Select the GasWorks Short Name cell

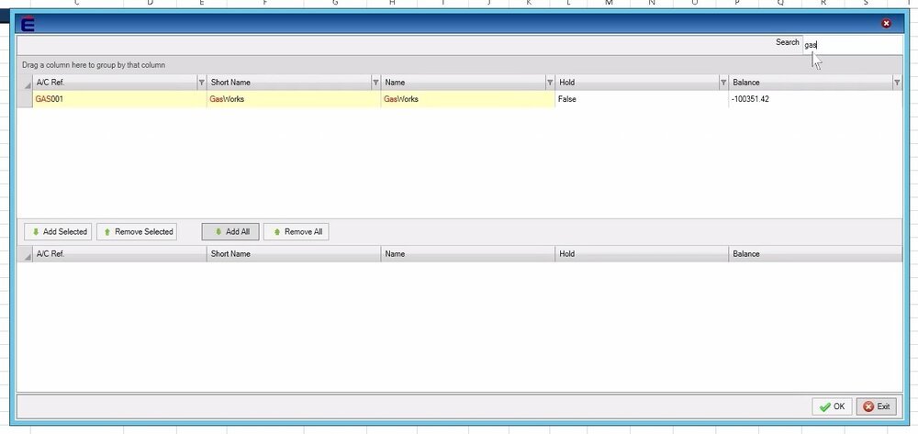[x=294, y=99]
